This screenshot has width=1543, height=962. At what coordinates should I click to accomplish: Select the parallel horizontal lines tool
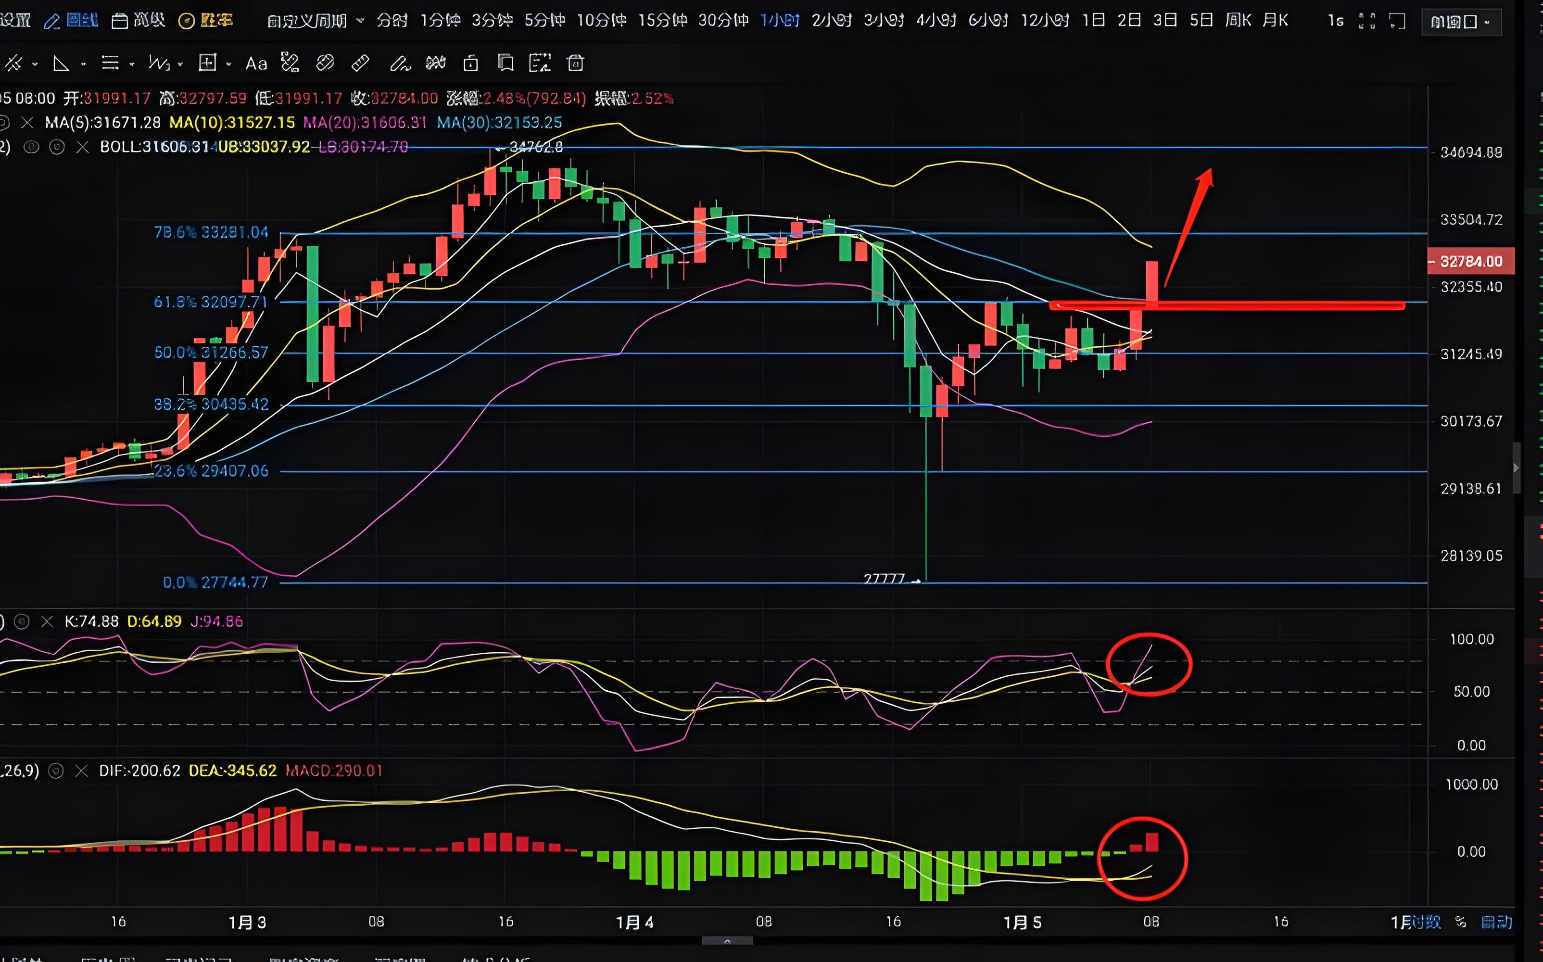coord(110,63)
